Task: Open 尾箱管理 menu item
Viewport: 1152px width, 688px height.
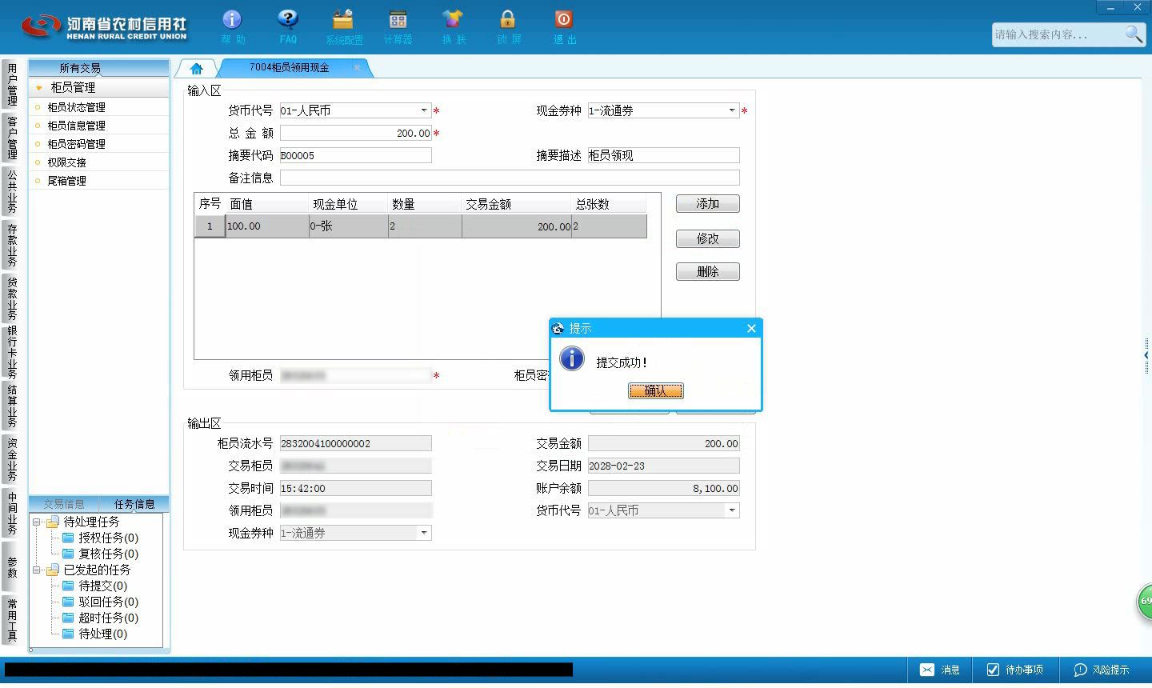Action: pyautogui.click(x=66, y=181)
